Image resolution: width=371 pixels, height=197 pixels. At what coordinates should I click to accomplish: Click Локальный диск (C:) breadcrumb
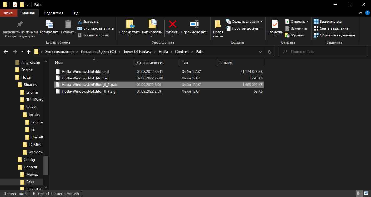pyautogui.click(x=98, y=52)
